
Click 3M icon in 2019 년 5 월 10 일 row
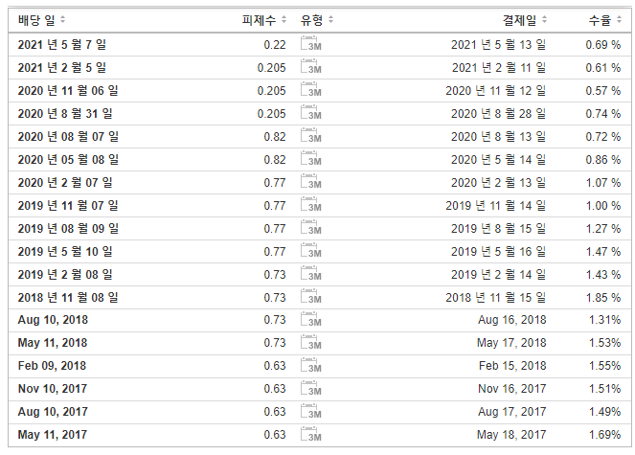[311, 252]
